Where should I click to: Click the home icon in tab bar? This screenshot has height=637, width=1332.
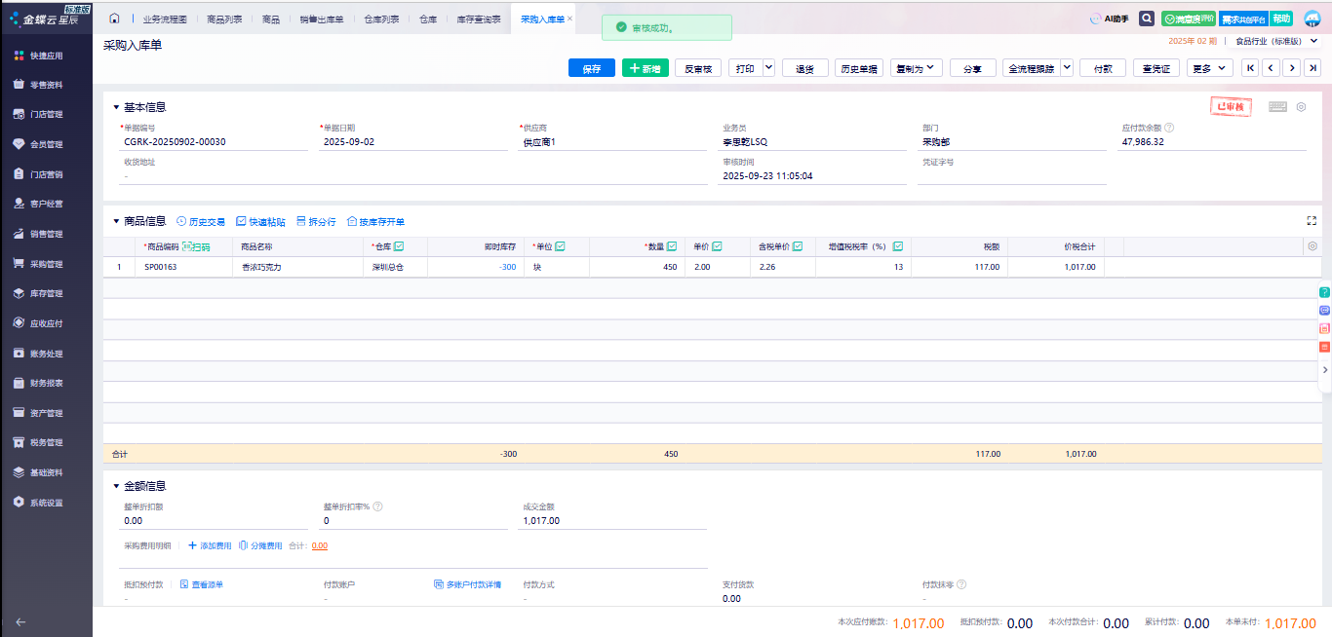(115, 19)
